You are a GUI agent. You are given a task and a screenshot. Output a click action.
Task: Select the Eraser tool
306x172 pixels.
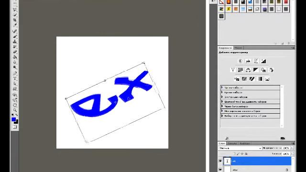point(15,52)
